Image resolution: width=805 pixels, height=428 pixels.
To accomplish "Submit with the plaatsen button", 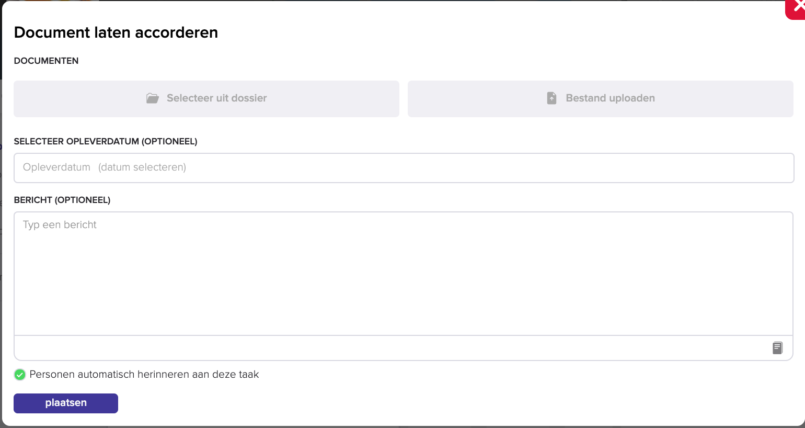I will (66, 403).
